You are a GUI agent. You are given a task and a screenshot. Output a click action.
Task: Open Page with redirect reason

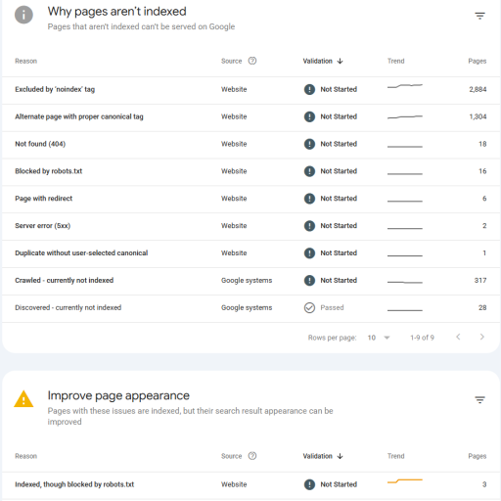click(x=43, y=199)
